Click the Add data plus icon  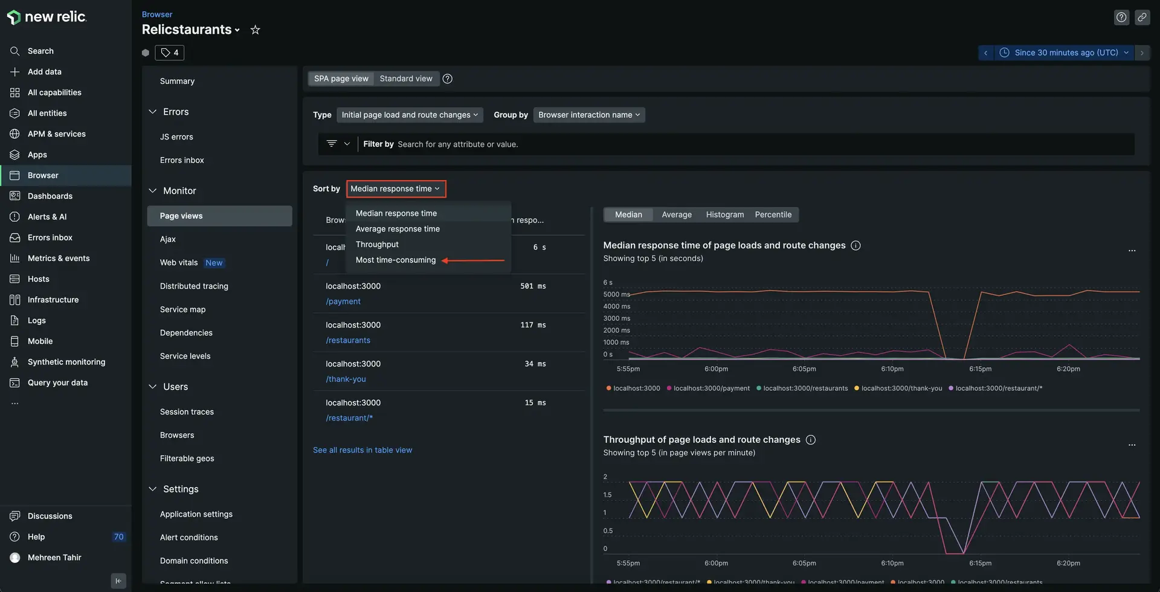(15, 71)
